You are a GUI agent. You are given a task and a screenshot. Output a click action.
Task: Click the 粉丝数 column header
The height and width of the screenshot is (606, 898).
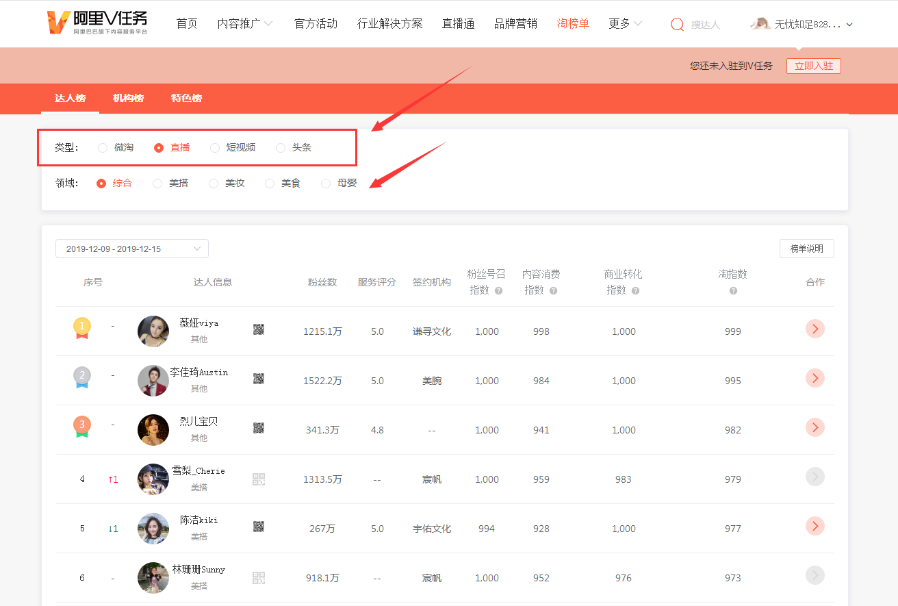[x=322, y=282]
